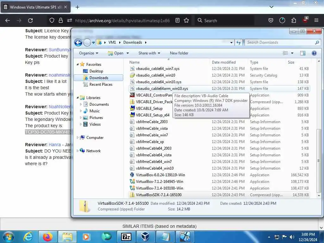
Task: Expand the Pictures library node
Action: coord(81,118)
